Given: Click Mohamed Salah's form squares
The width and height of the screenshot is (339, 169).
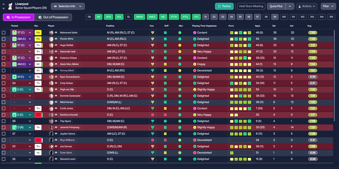Looking at the screenshot, I should [x=241, y=33].
